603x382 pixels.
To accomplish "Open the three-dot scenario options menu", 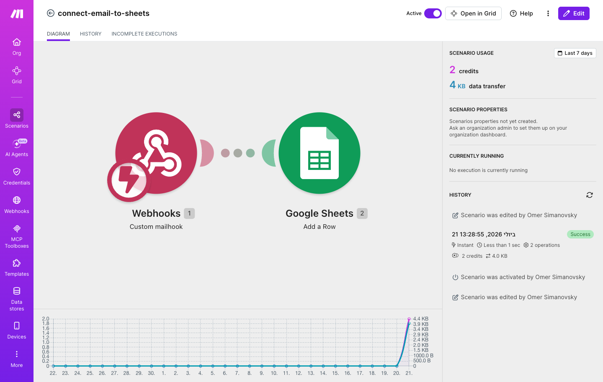I will click(x=548, y=13).
